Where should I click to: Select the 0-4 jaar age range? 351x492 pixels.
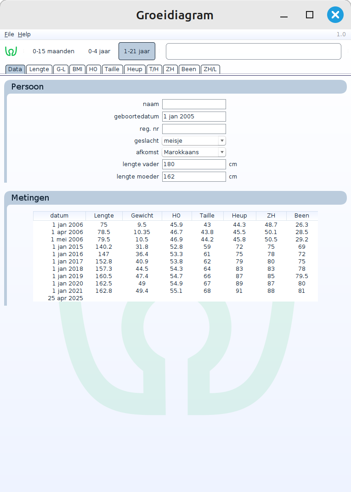99,51
